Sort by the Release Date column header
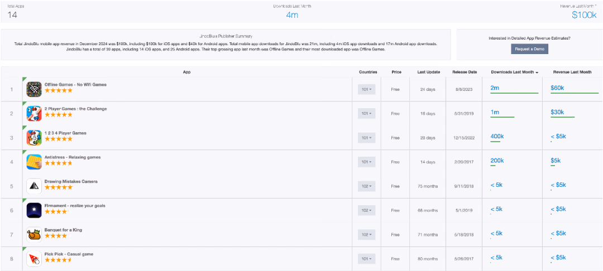 tap(465, 72)
